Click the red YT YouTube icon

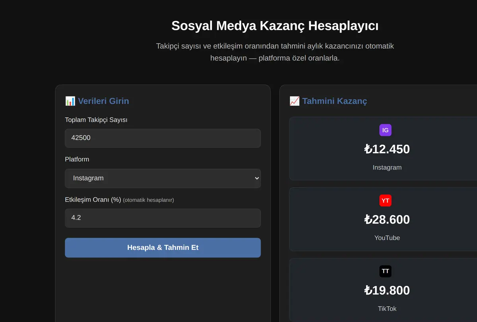tap(385, 201)
